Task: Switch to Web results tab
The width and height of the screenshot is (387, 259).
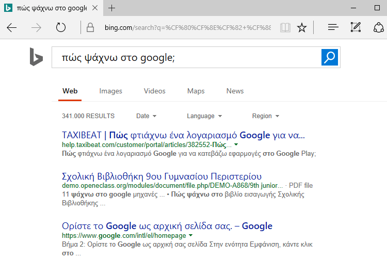Action: click(70, 91)
